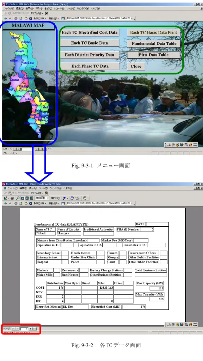The height and width of the screenshot is (361, 203).
Task: Open ヘルプ(H) menu in the Report window
Action: coord(68,188)
